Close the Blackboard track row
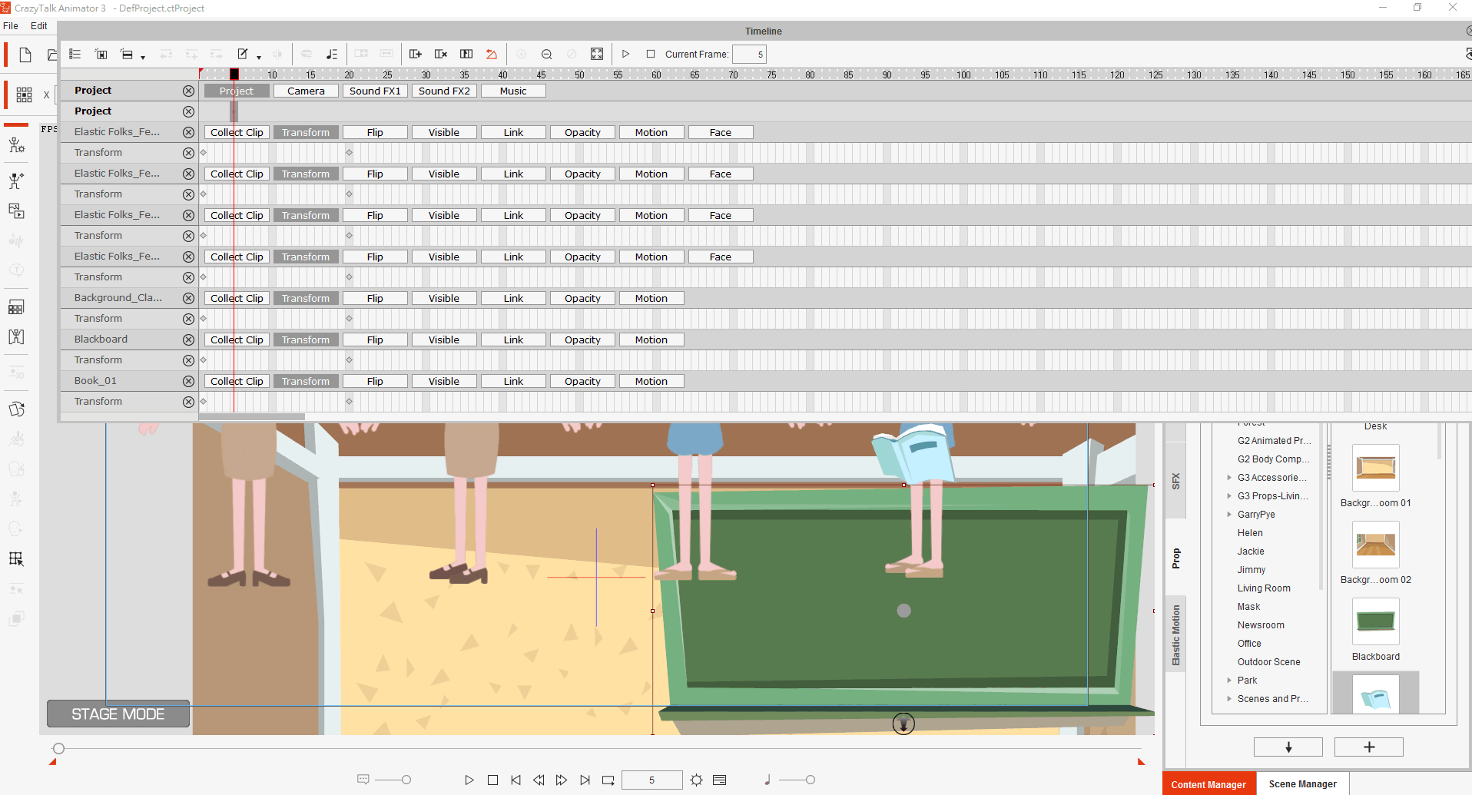 click(188, 340)
